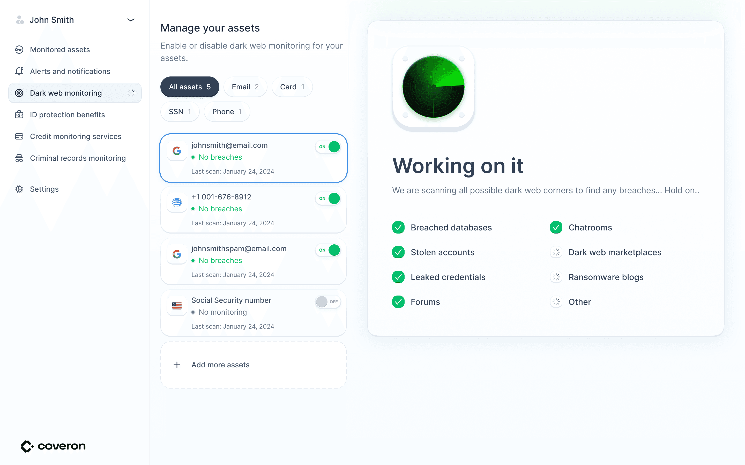Click the loading spinner beside Dark web monitoring

(131, 93)
